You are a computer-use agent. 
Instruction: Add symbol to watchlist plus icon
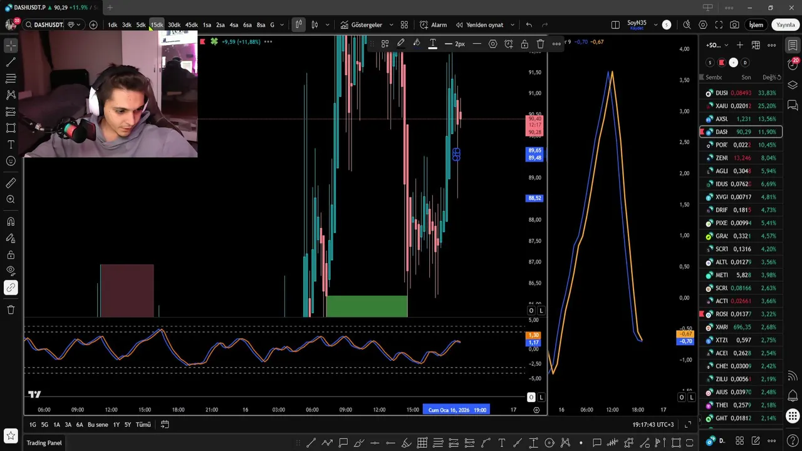[x=740, y=45]
